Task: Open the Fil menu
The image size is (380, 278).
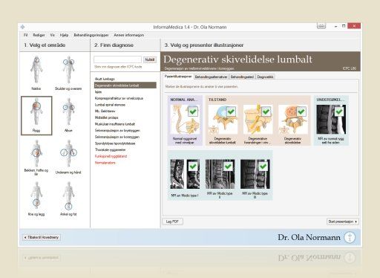Action: tap(25, 35)
